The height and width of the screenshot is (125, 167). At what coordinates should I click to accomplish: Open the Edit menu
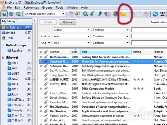(18, 8)
